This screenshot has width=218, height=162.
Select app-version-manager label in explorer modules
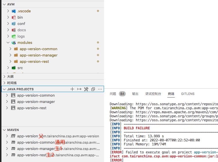pyautogui.click(x=38, y=55)
